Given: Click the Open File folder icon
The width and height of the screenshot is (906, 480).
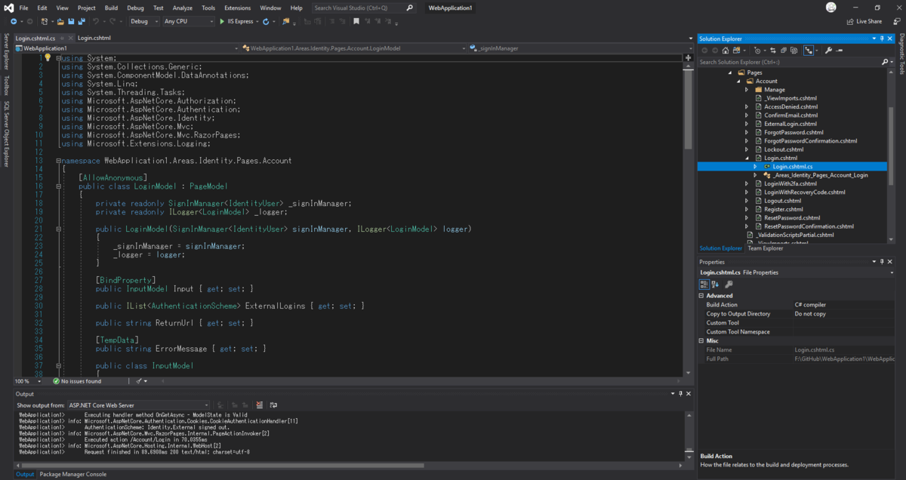Looking at the screenshot, I should tap(60, 21).
